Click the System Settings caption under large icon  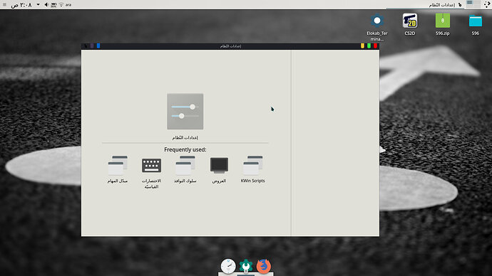185,137
